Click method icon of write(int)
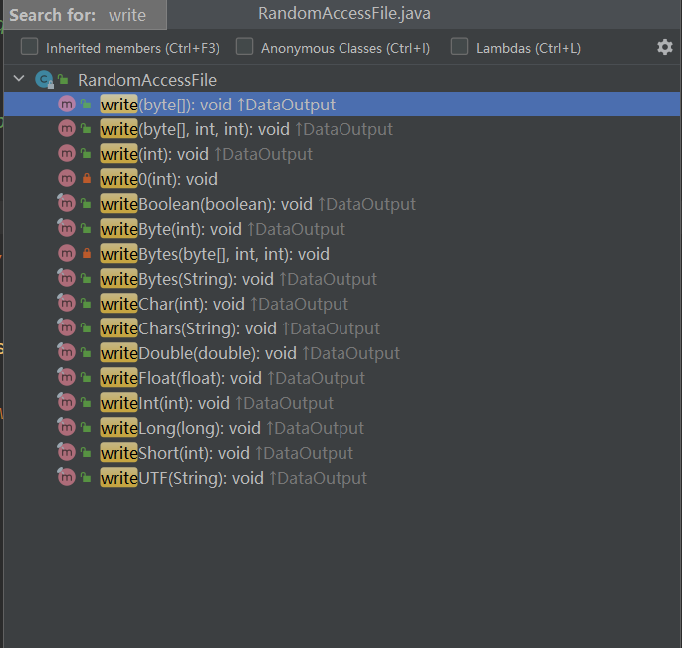The width and height of the screenshot is (682, 648). 67,154
